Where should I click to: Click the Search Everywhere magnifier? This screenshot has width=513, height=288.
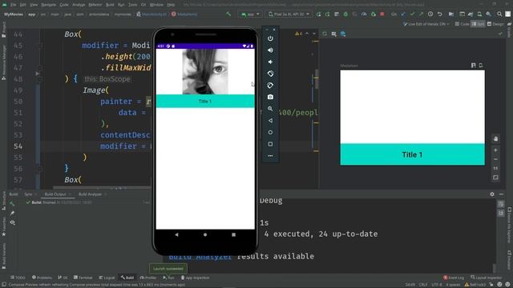click(x=499, y=14)
